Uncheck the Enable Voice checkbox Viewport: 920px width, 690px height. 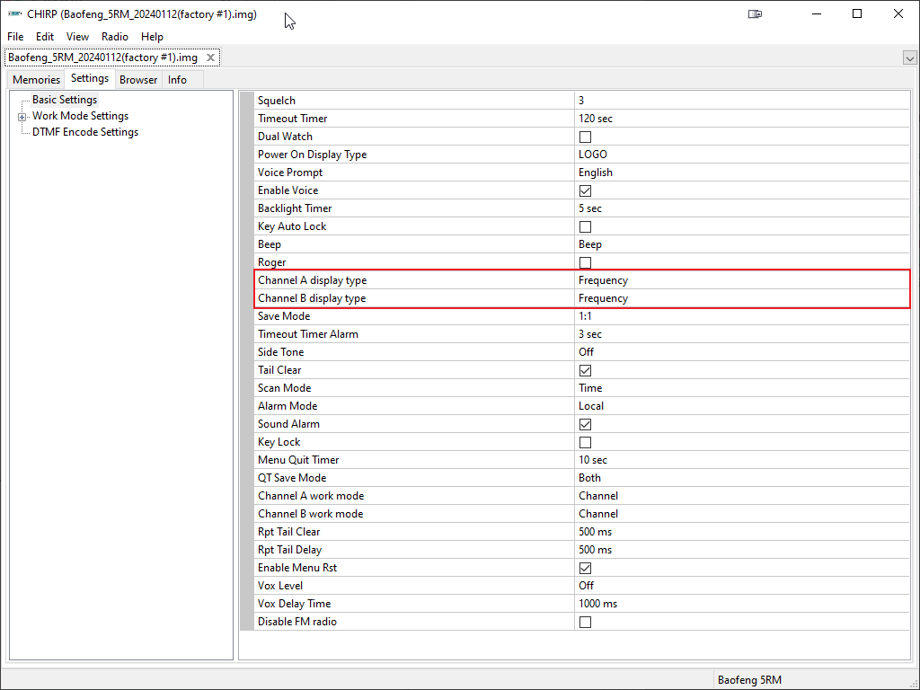[x=585, y=190]
